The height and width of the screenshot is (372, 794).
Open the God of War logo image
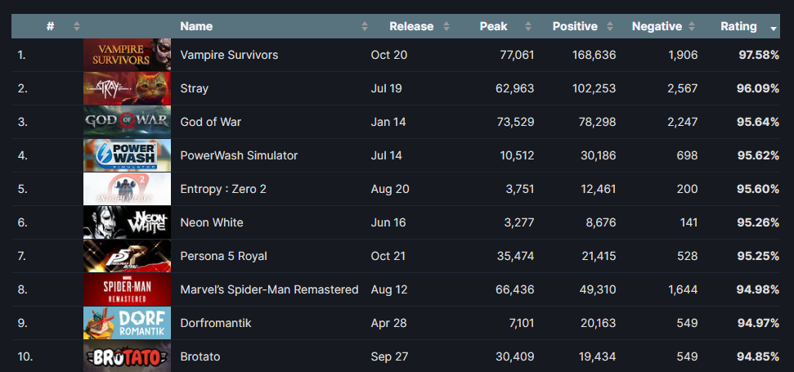[x=127, y=122]
